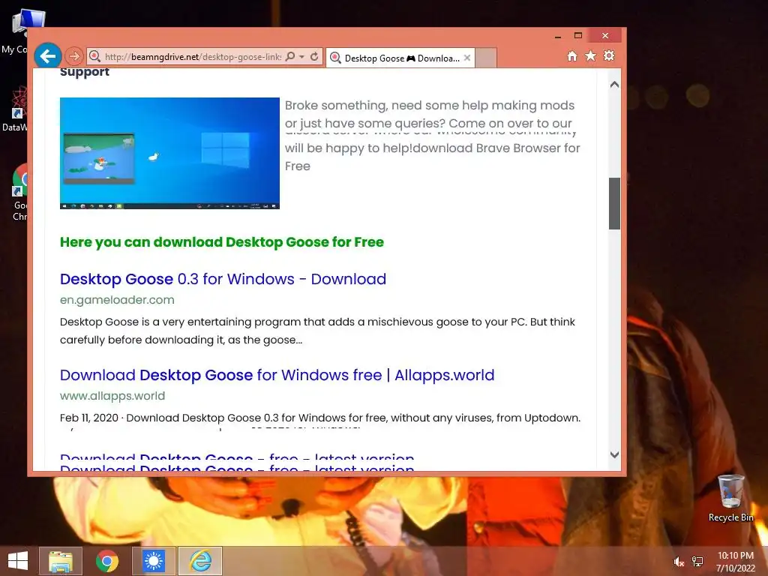
Task: Go back with the blue back arrow
Action: click(47, 56)
